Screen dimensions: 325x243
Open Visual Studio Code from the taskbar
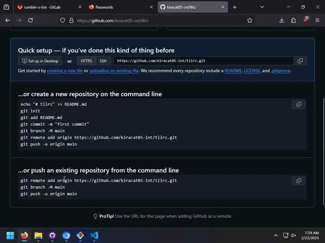coord(94,235)
